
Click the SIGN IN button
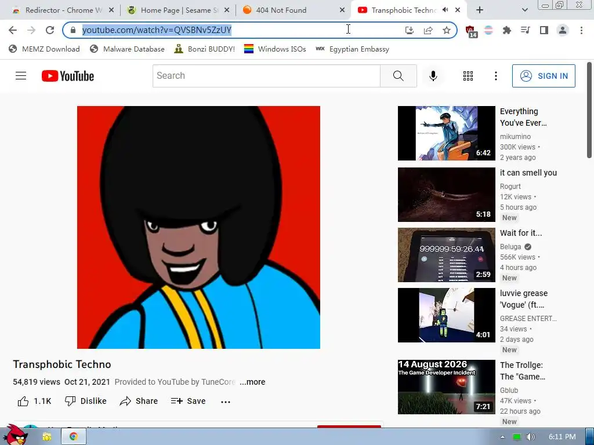click(544, 76)
